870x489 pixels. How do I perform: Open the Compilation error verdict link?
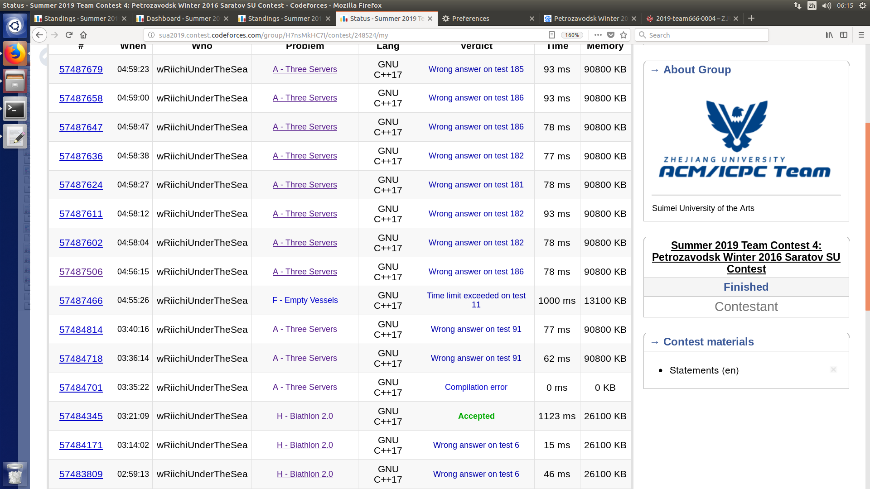coord(476,387)
